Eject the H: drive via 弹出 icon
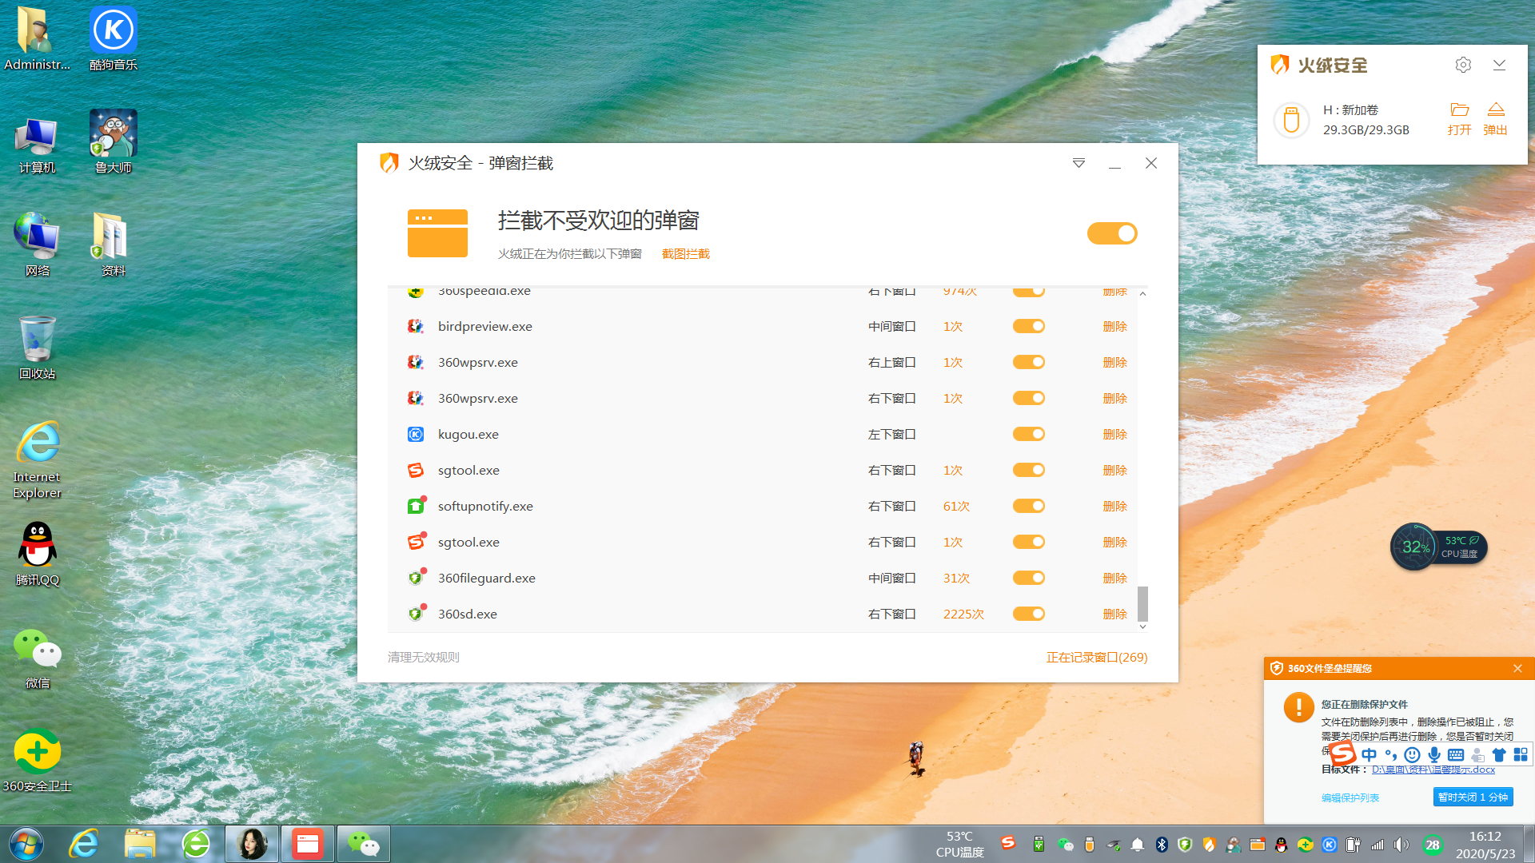Viewport: 1535px width, 863px height. coord(1496,119)
